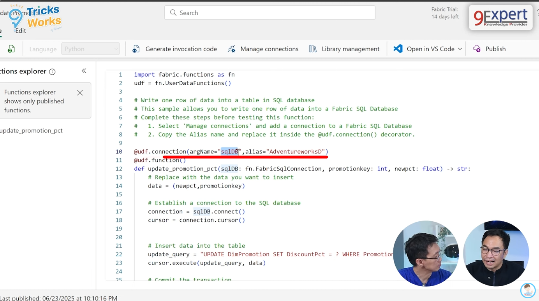Viewport: 539px width, 301px height.
Task: Click the Generate invocation code icon
Action: pyautogui.click(x=136, y=49)
